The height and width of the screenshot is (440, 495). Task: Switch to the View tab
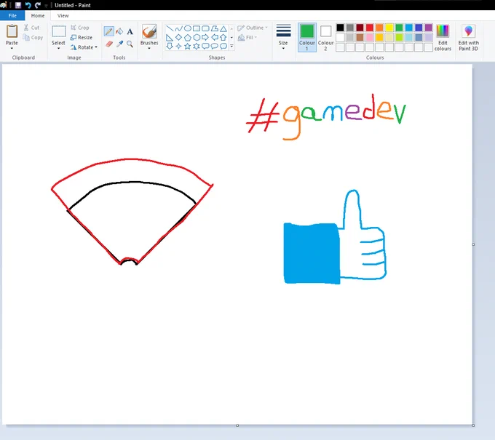pyautogui.click(x=63, y=15)
